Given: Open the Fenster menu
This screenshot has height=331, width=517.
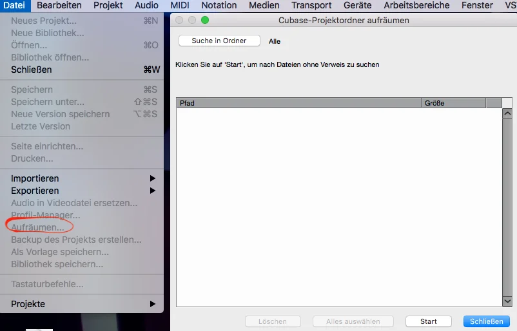Looking at the screenshot, I should pos(477,5).
